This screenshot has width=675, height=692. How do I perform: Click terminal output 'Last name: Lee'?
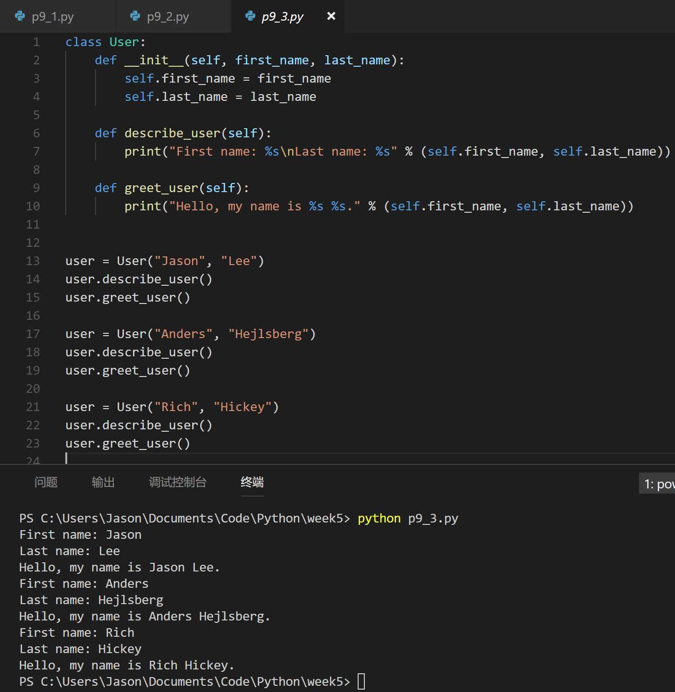[70, 551]
